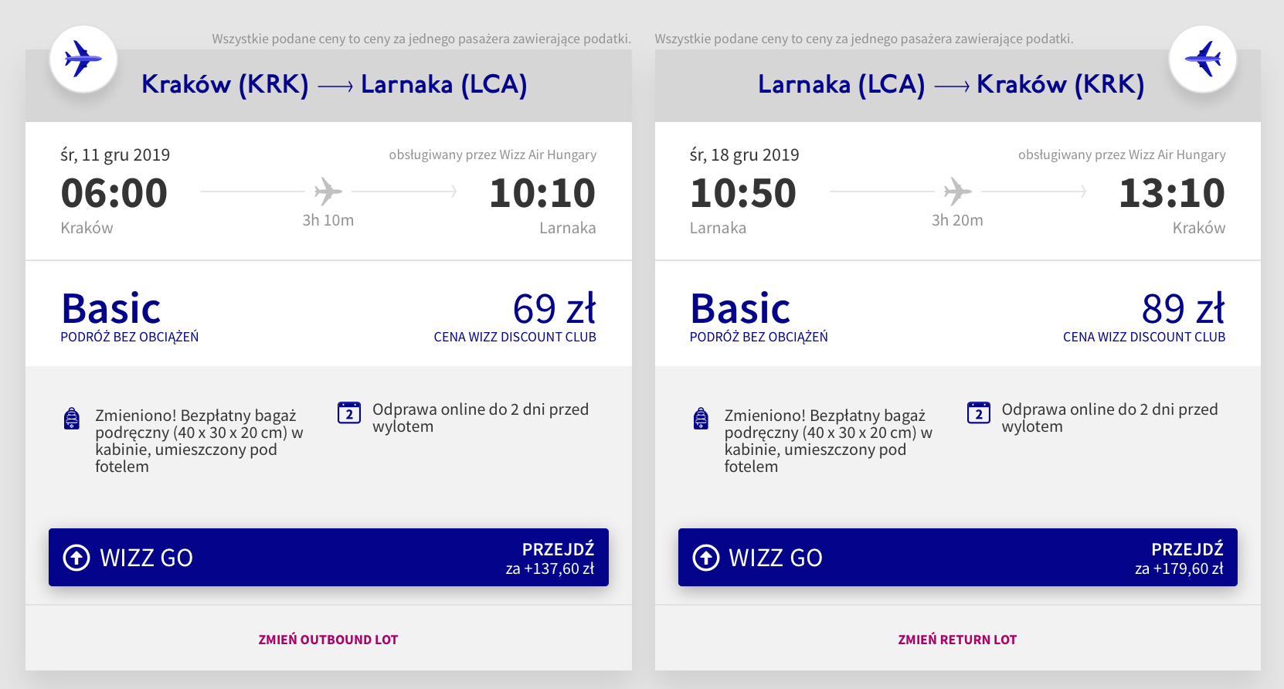Click the backpack baggage icon in return card
This screenshot has width=1284, height=689.
click(x=701, y=418)
